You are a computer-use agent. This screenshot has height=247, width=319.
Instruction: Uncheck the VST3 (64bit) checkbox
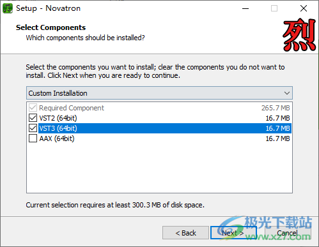[33, 128]
